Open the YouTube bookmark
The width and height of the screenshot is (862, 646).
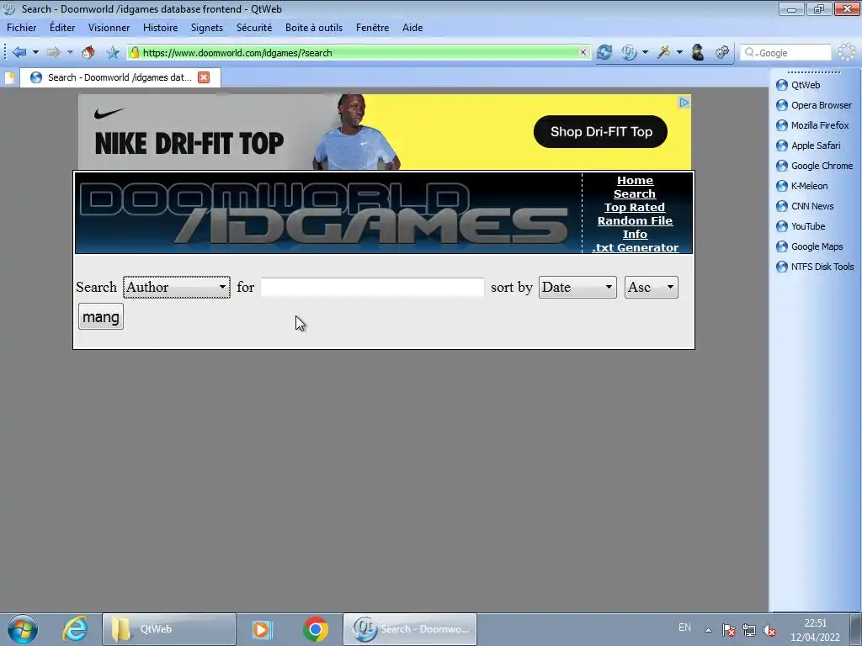click(x=801, y=226)
